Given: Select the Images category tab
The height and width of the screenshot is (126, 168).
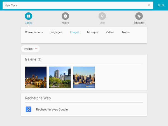Looking at the screenshot, I should click(x=74, y=32).
